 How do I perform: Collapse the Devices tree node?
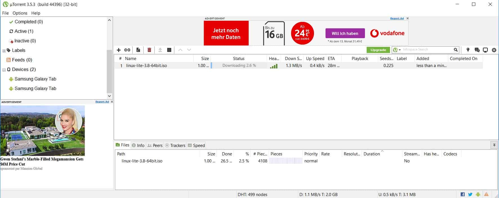tap(4, 70)
